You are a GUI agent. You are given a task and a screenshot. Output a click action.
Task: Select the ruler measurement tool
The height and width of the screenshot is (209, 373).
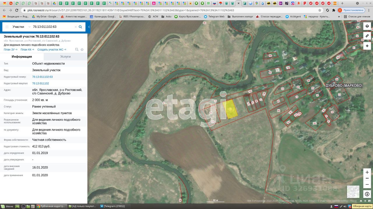tap(367, 36)
